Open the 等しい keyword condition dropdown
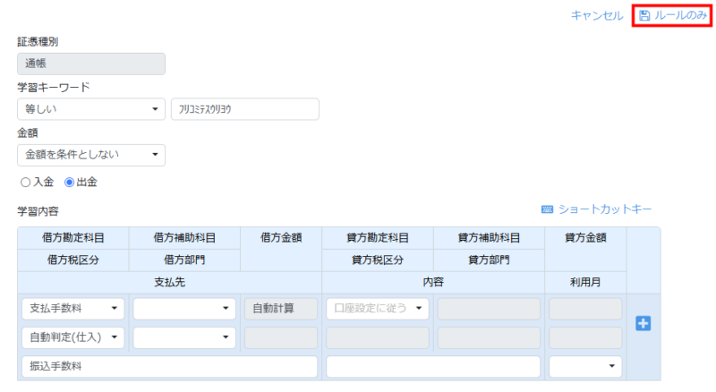 tap(90, 109)
